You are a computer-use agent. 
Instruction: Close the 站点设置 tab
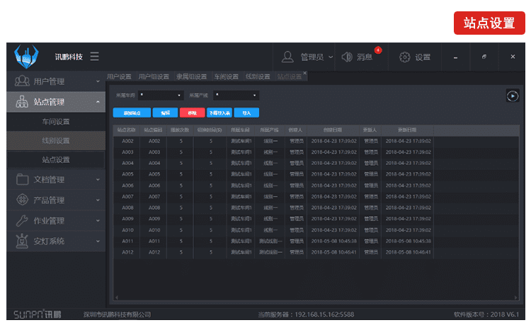click(305, 73)
